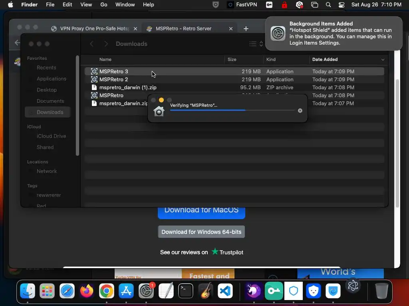This screenshot has width=409, height=306.
Task: Select Documents in Finder sidebar
Action: point(50,101)
